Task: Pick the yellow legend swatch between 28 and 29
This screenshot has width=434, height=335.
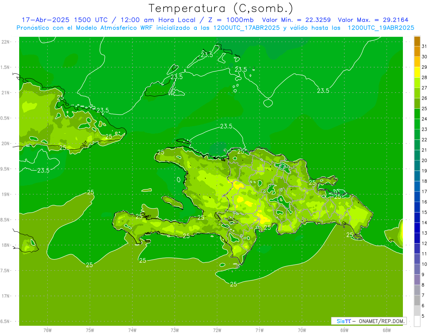Action: pos(417,72)
